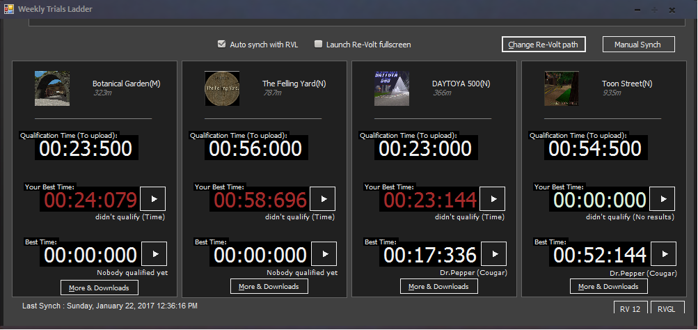
Task: Click the 935m track length label
Action: point(612,93)
